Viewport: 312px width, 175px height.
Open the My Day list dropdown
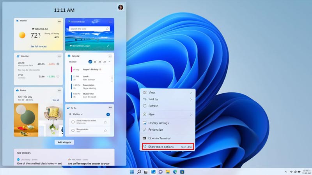point(77,114)
